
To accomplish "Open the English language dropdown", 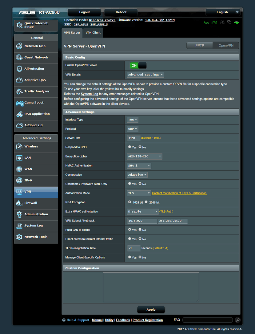I will click(223, 12).
